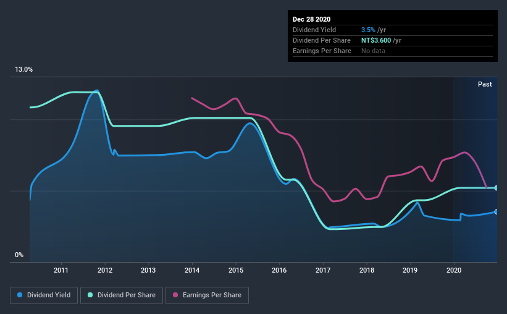The image size is (507, 314).
Task: Click the pink Earnings Per Share legend dot
Action: pos(175,295)
